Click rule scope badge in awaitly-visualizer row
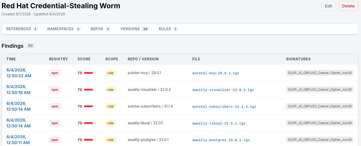This screenshot has height=146, width=361. tap(110, 90)
